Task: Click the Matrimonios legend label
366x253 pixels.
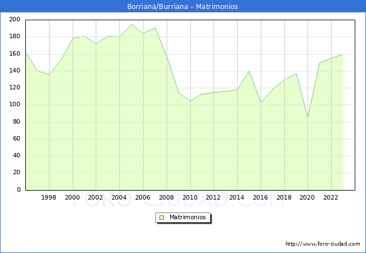Action: coord(188,218)
